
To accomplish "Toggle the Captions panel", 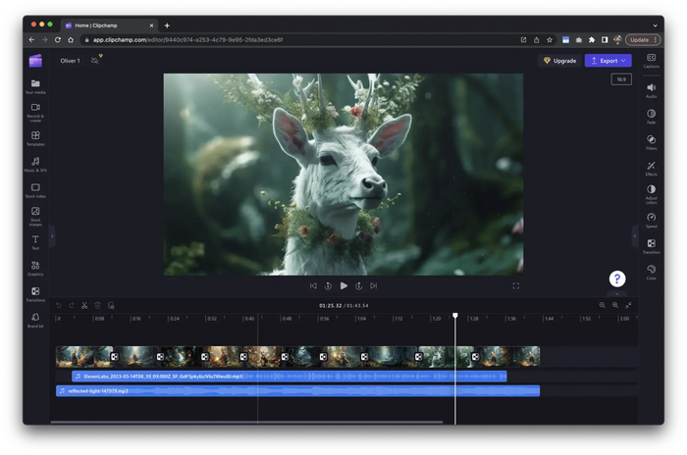I will tap(651, 61).
